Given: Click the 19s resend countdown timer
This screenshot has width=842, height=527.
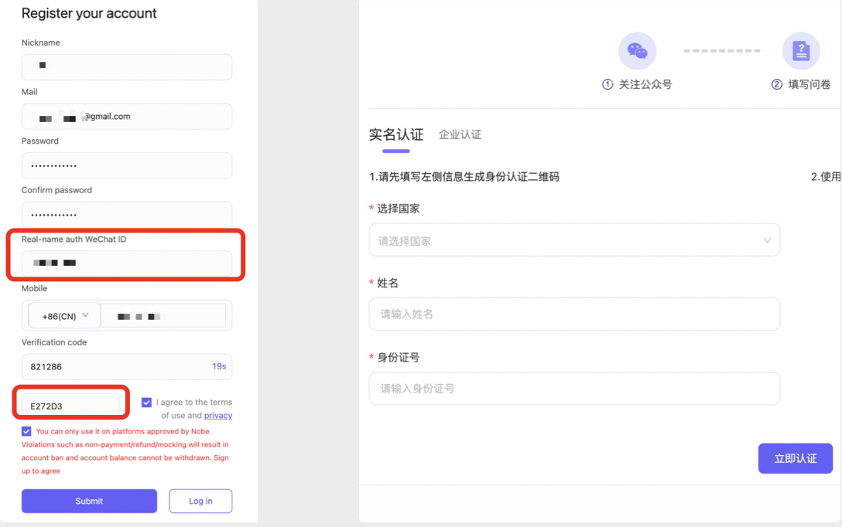Looking at the screenshot, I should tap(219, 366).
